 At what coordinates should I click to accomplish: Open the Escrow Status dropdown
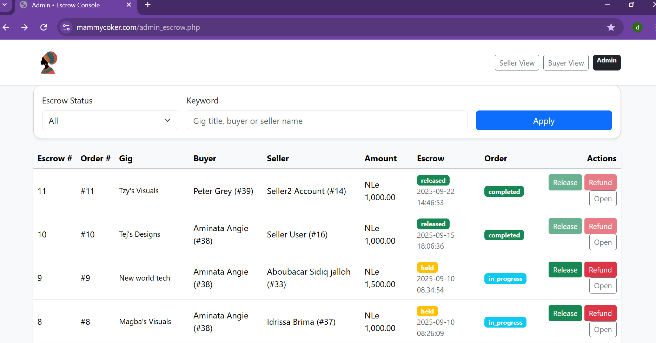pyautogui.click(x=110, y=121)
